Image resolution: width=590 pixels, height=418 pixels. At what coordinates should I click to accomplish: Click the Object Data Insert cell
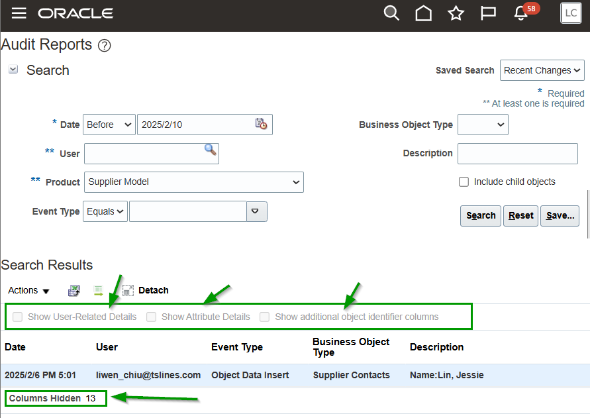coord(250,375)
